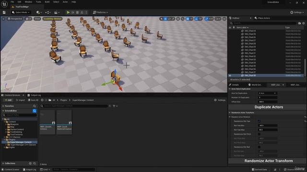Open the Help menu
Screen dimensions: 307x172
point(73,2)
